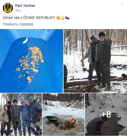Open photo of two men by campfire
Image resolution: width=127 pixels, height=136 pixels.
pos(95,61)
